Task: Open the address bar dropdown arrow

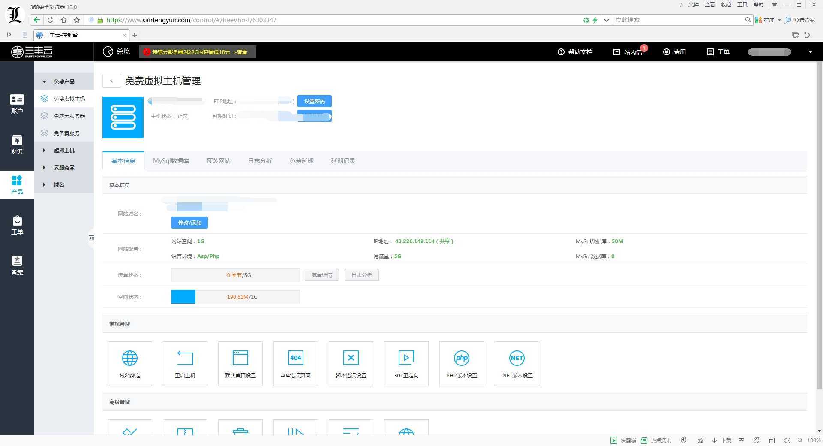Action: pyautogui.click(x=606, y=20)
